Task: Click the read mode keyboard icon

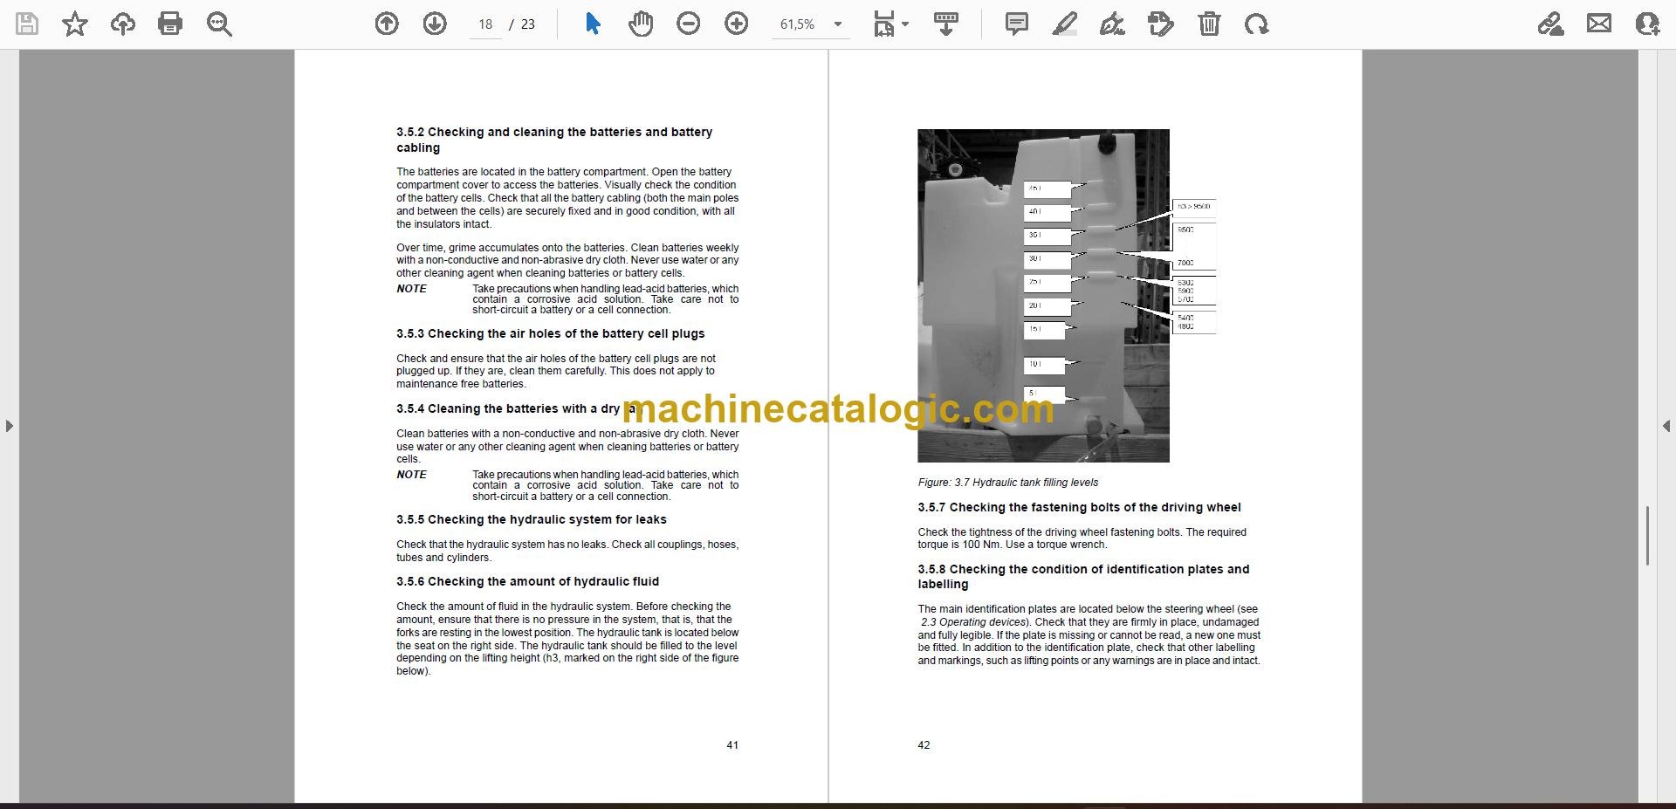Action: point(946,24)
